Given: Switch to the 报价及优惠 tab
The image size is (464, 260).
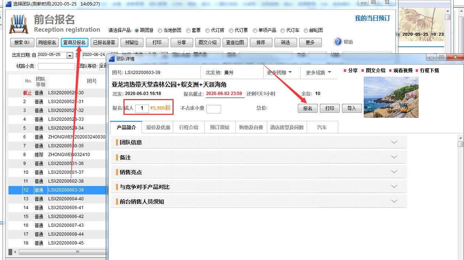Looking at the screenshot, I should pos(158,127).
